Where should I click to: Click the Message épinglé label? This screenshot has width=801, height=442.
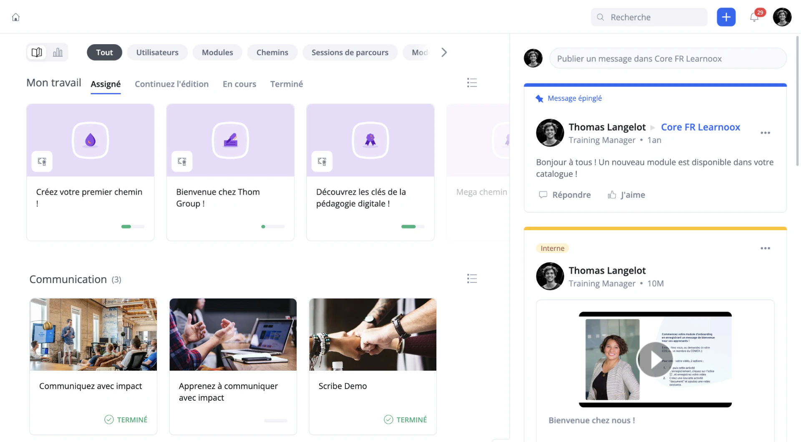tap(574, 98)
